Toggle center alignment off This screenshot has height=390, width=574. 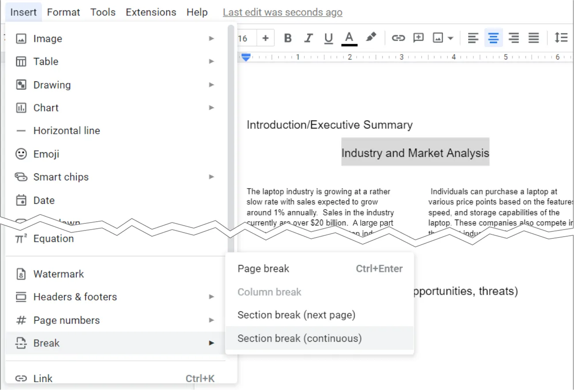[x=493, y=38]
